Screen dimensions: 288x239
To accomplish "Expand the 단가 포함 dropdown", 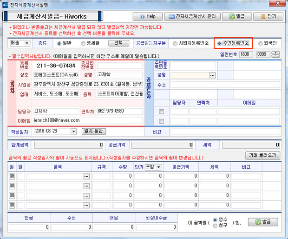I will [159, 167].
